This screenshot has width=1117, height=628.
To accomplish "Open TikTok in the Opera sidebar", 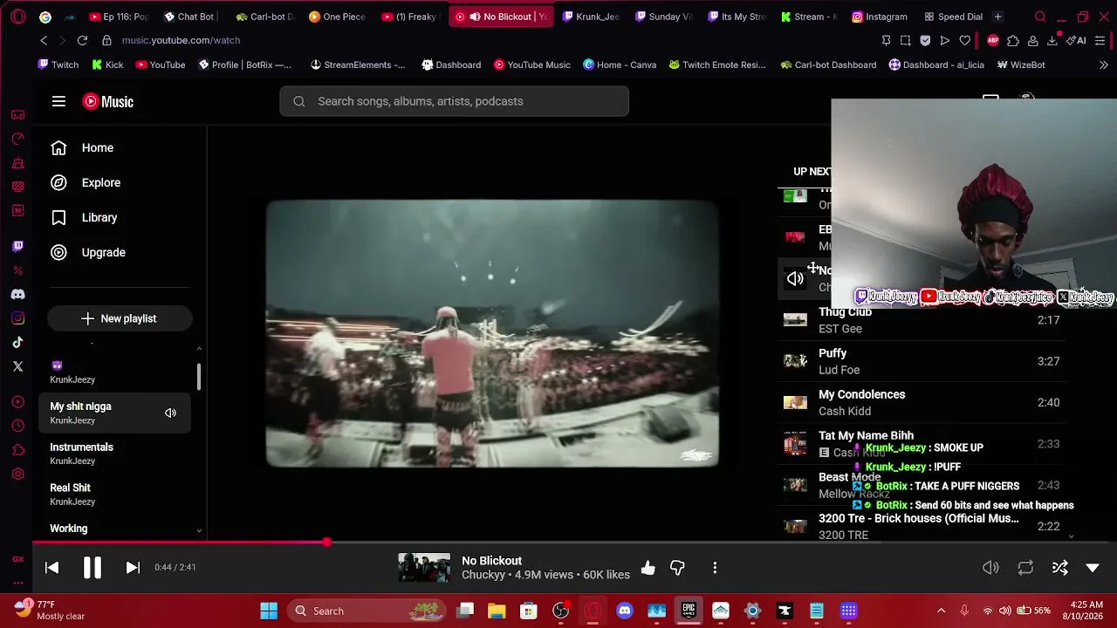I will pos(17,343).
